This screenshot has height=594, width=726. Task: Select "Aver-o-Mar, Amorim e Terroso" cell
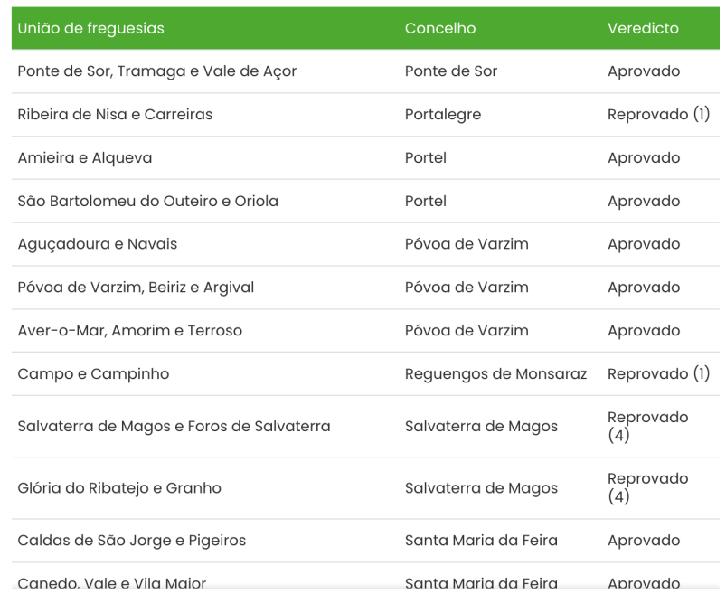pyautogui.click(x=130, y=331)
